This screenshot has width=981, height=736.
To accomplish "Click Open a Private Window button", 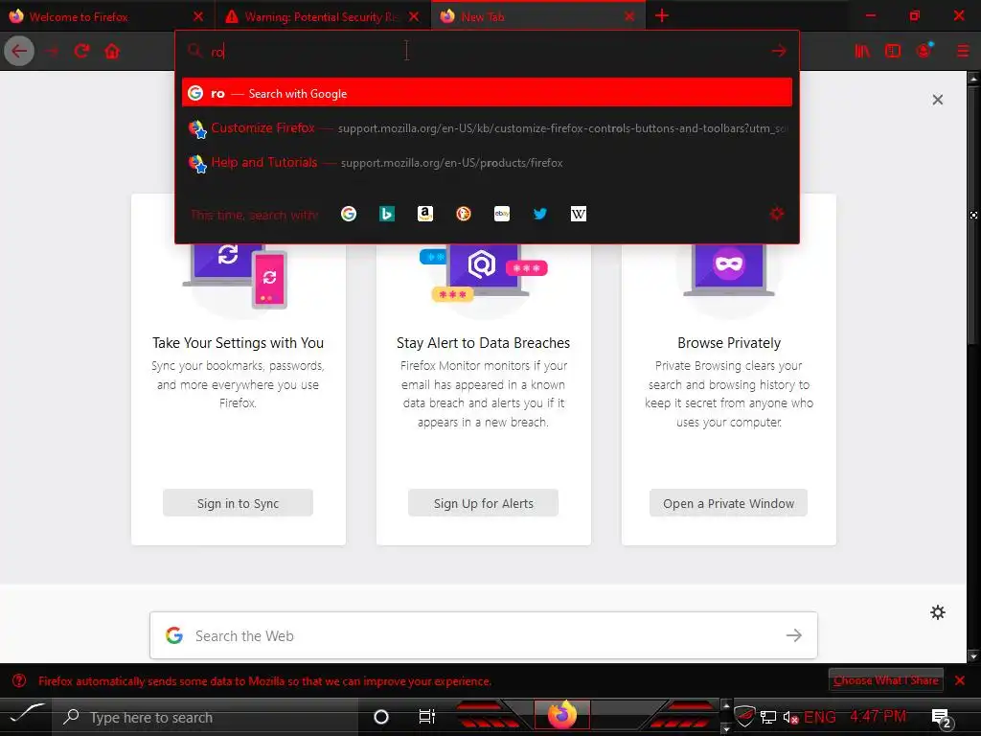I will coord(728,503).
